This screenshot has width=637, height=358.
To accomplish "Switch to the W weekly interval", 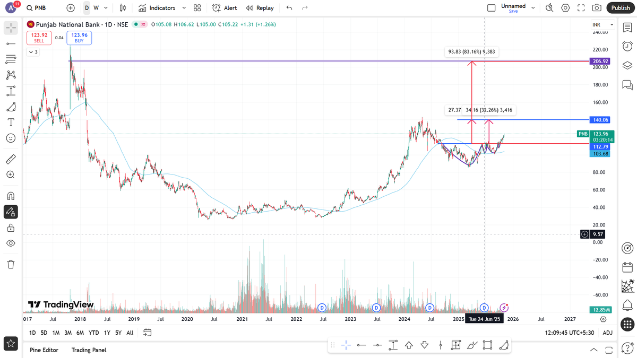I will 96,8.
